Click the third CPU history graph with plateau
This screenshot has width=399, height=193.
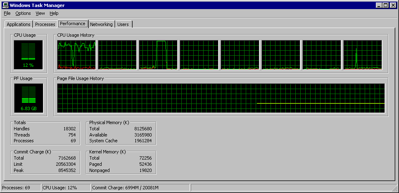(158, 54)
